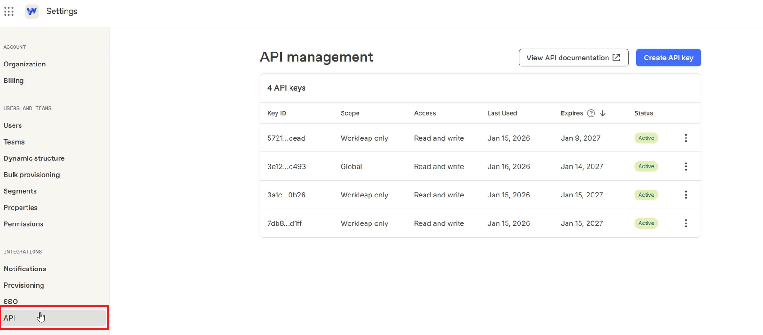Click the Jan 14, 2027 expiry date

point(582,166)
